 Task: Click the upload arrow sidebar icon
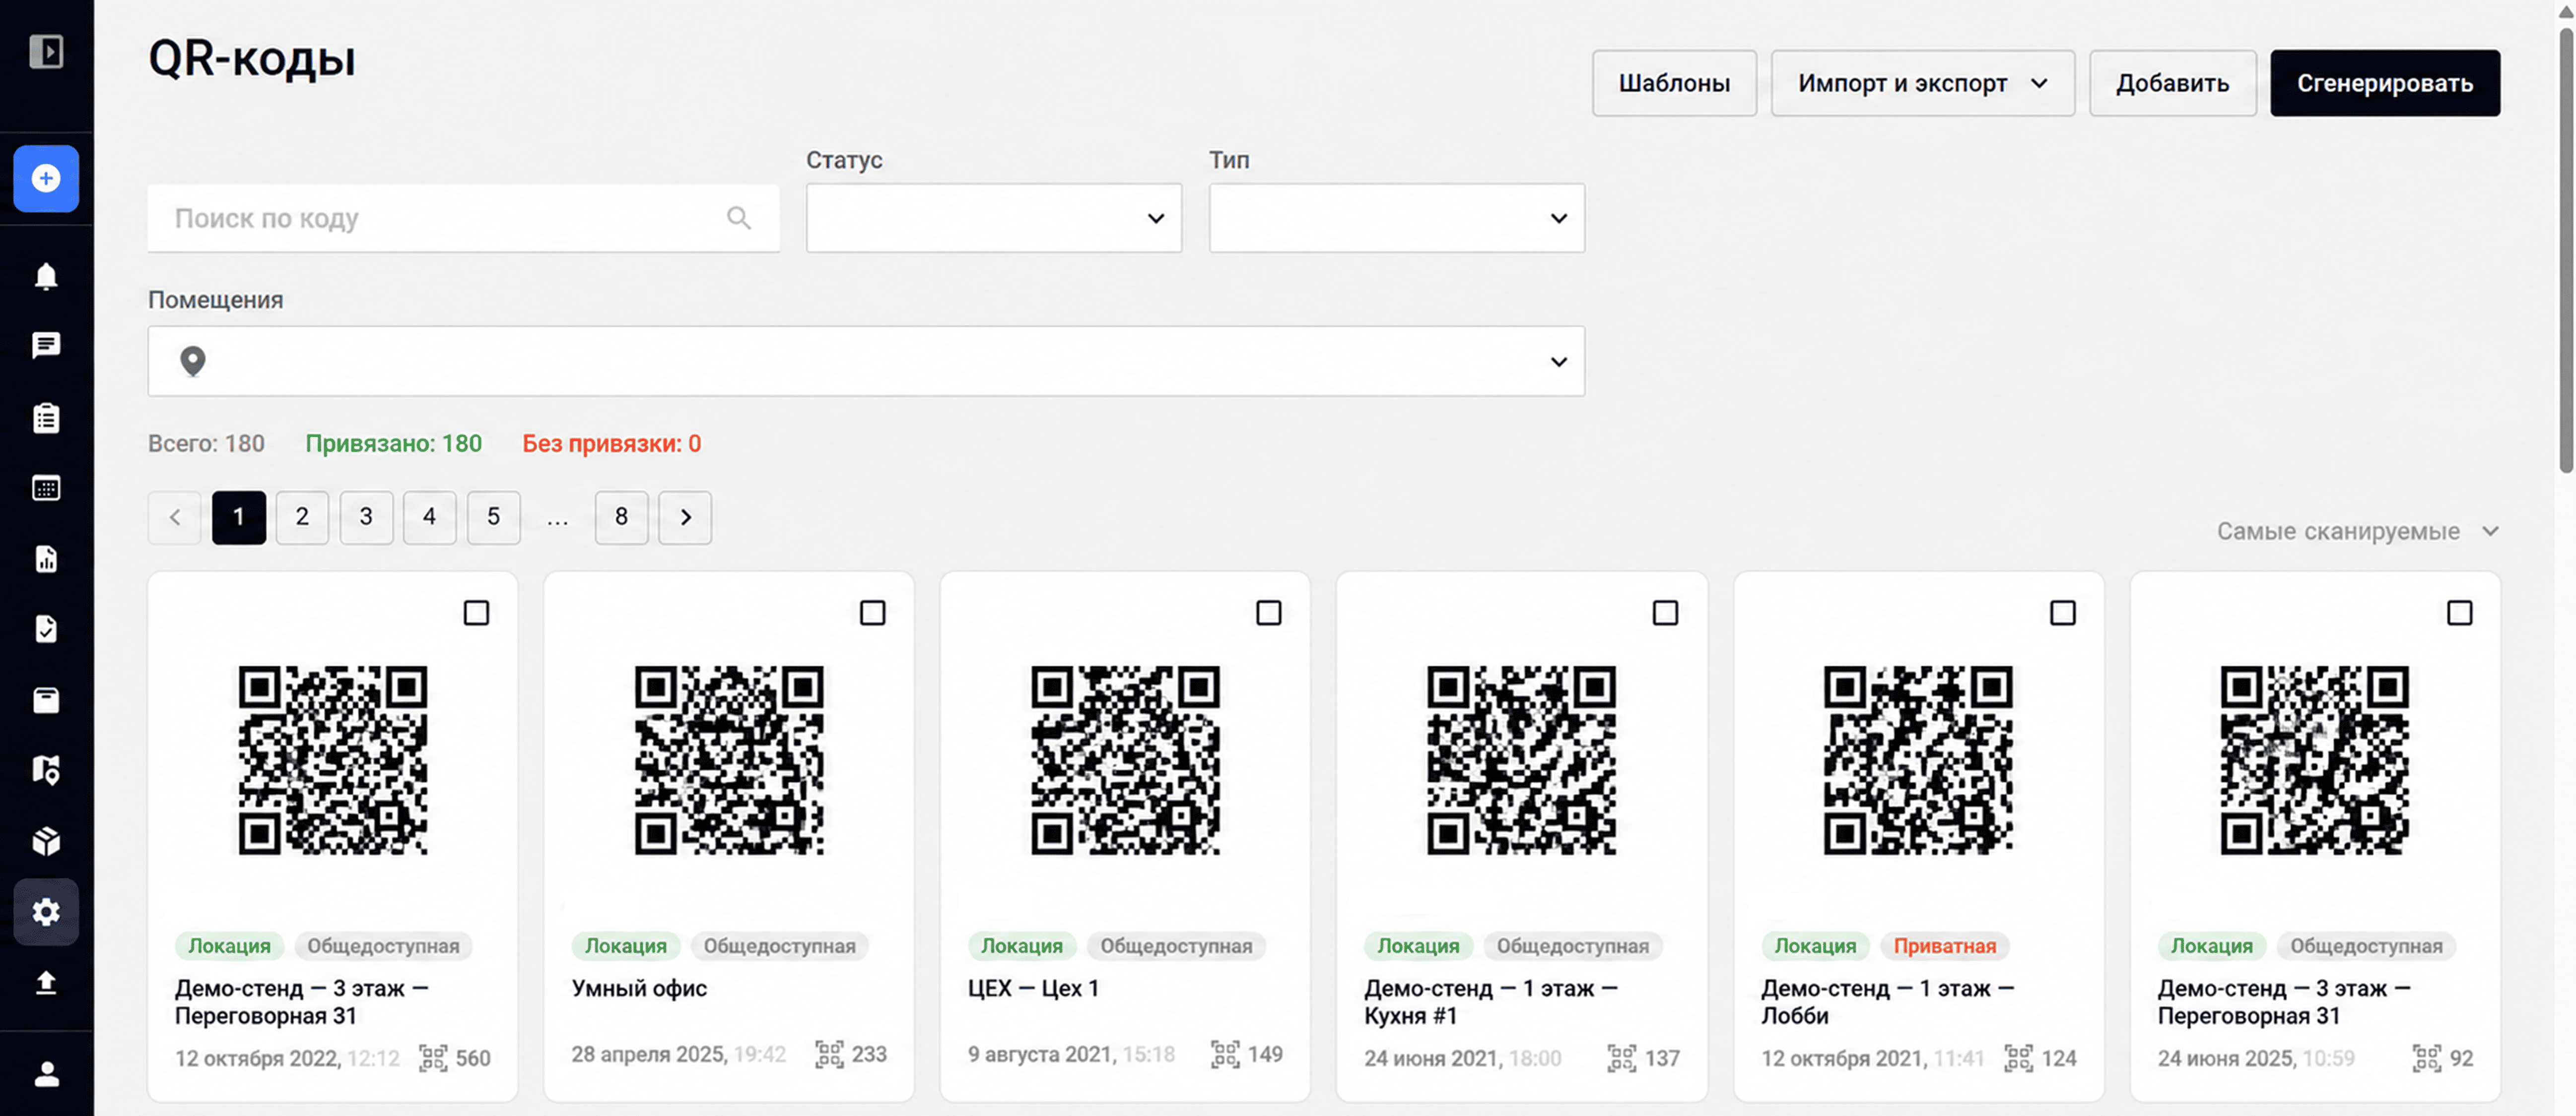[x=46, y=983]
